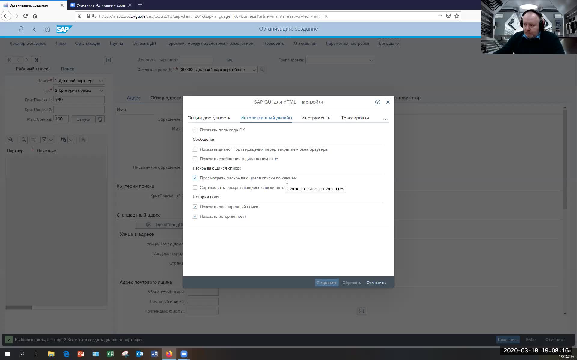Click the SAP user profile icon
Image resolution: width=577 pixels, height=360 pixels.
[x=21, y=29]
